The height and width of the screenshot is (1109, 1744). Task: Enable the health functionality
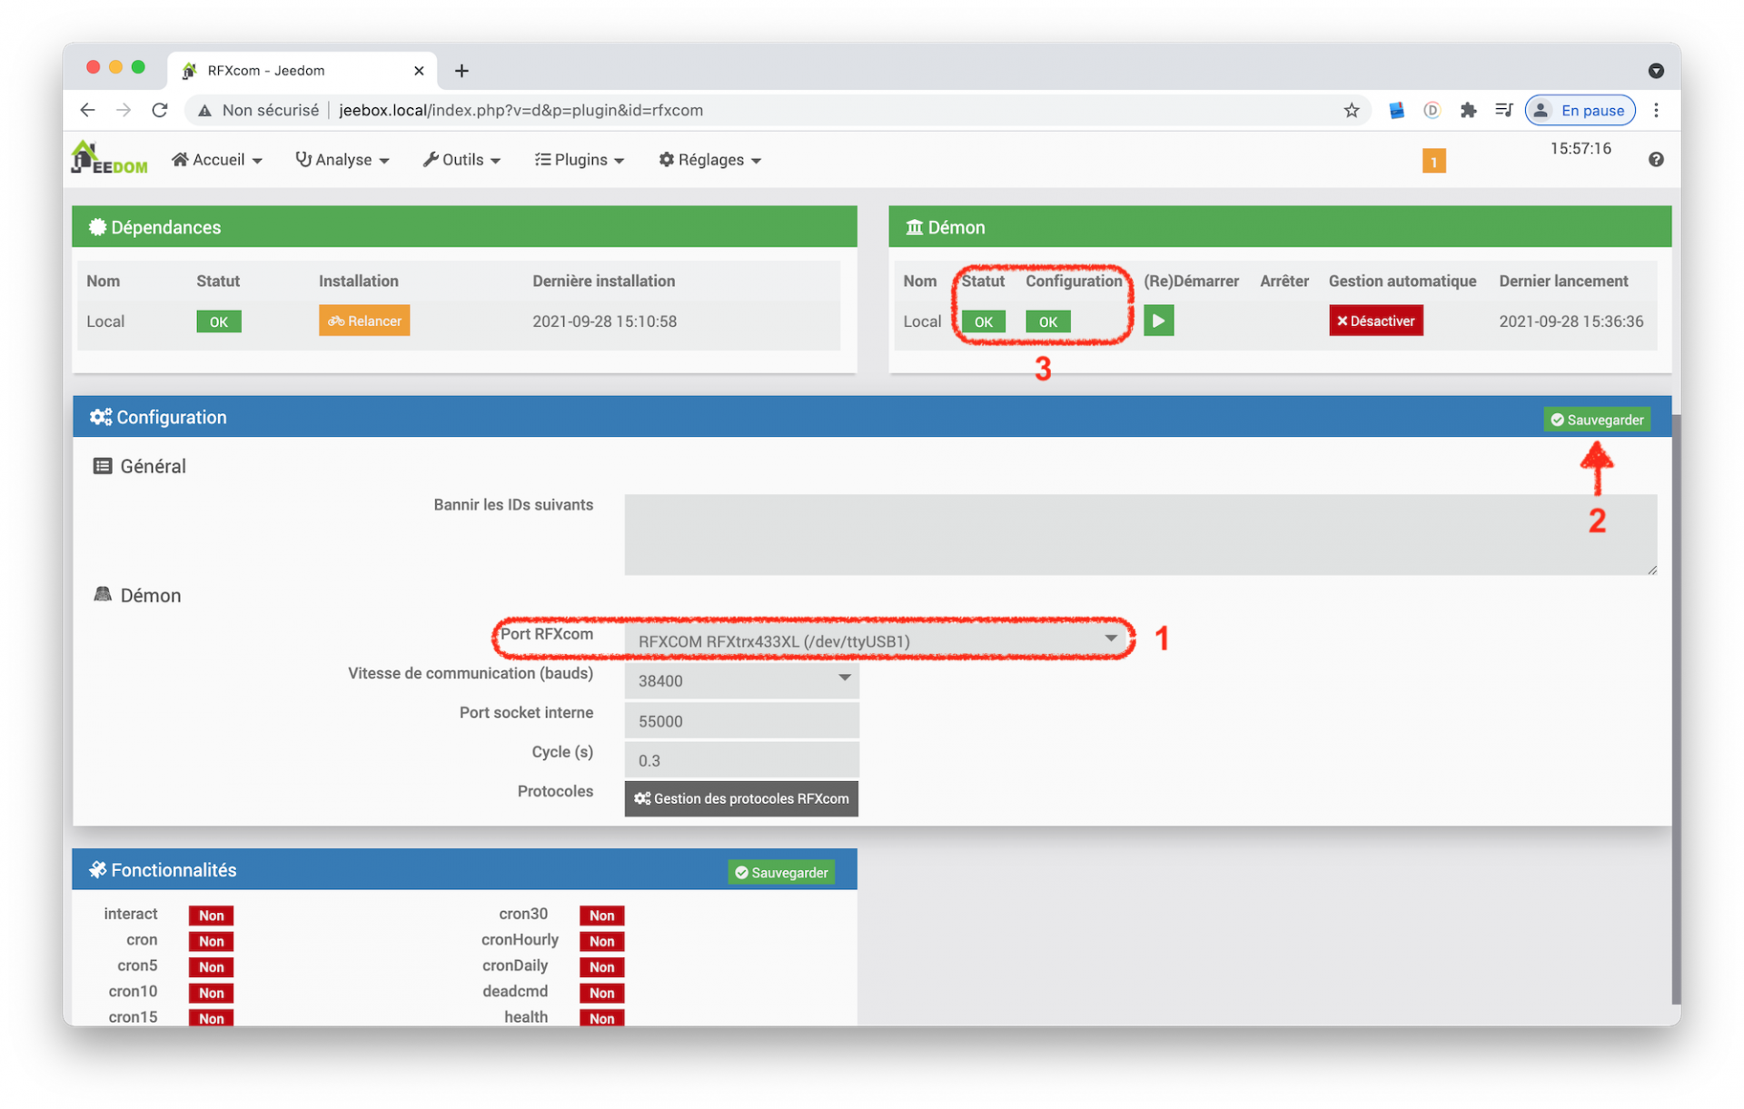click(x=601, y=1017)
